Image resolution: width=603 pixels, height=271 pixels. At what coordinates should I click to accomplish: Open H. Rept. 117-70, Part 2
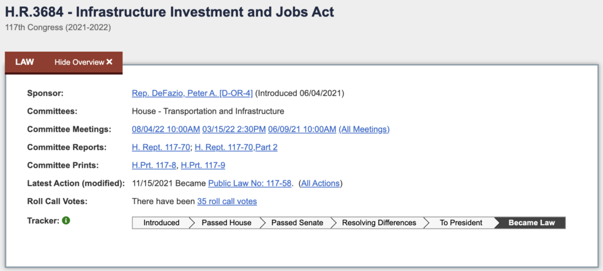tap(236, 148)
